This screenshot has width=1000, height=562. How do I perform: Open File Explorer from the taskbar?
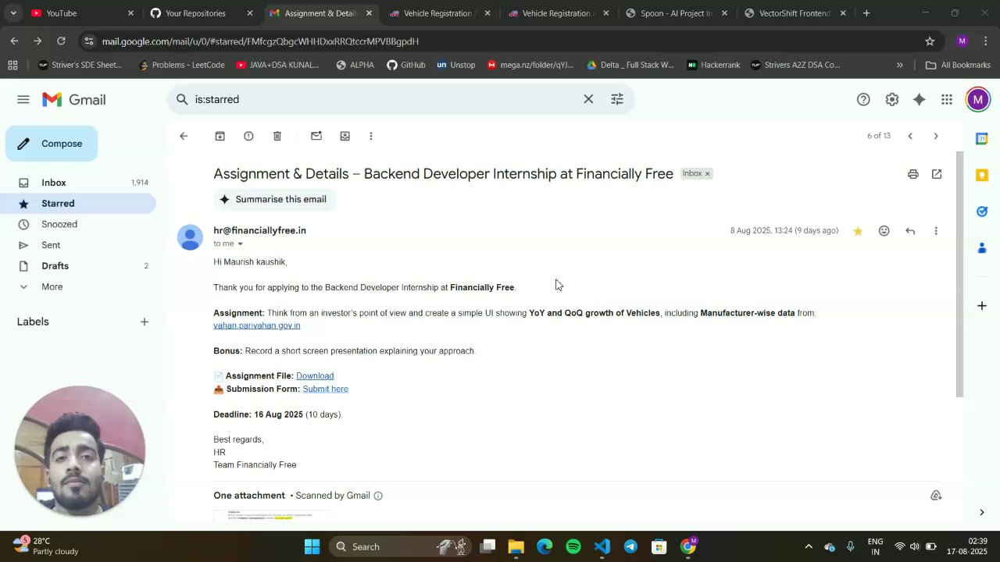(516, 546)
